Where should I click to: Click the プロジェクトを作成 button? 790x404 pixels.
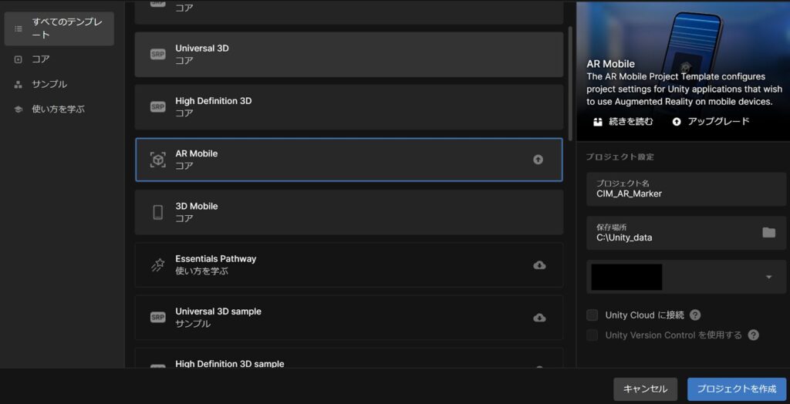(x=736, y=389)
